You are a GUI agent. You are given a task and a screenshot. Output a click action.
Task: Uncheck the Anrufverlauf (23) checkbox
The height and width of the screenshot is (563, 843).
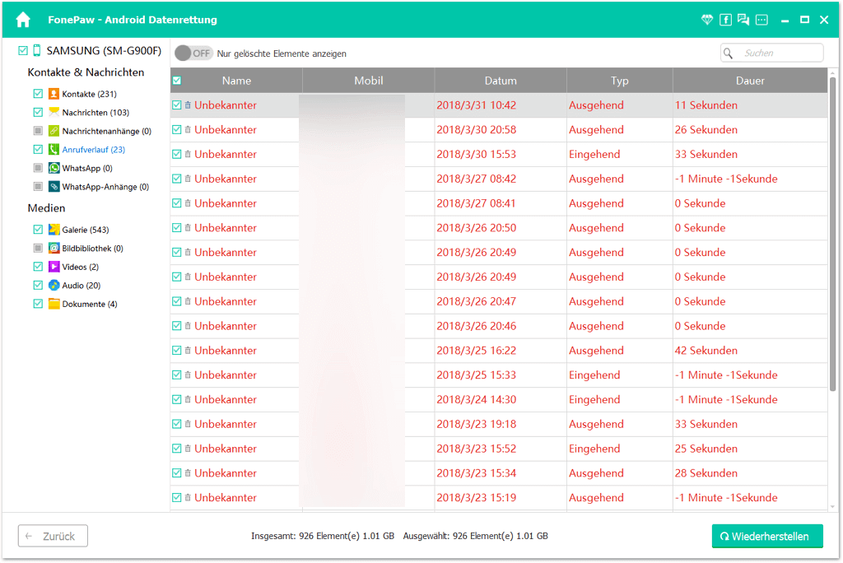[x=38, y=150]
